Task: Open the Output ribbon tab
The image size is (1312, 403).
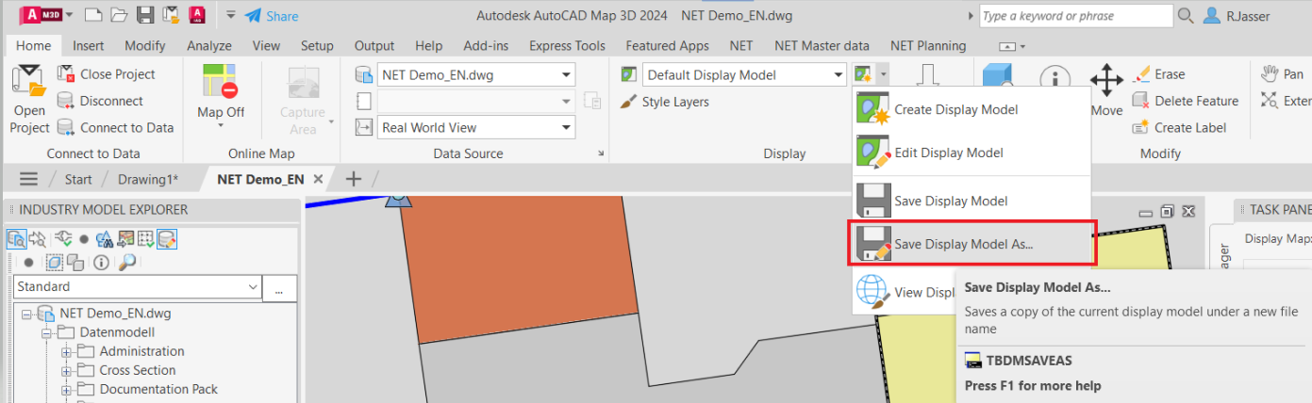Action: tap(374, 45)
